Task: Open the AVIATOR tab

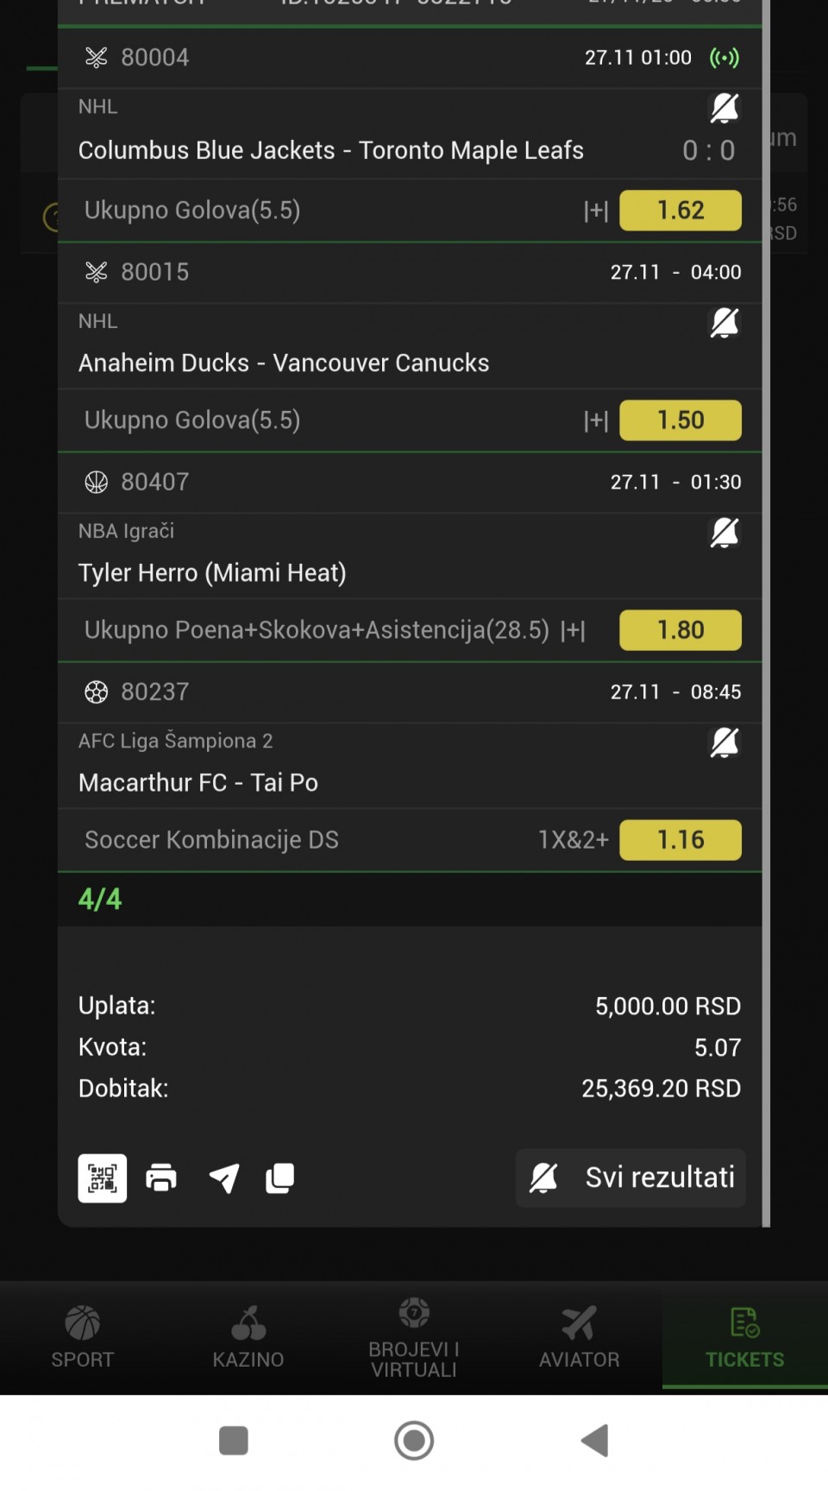Action: click(579, 1337)
